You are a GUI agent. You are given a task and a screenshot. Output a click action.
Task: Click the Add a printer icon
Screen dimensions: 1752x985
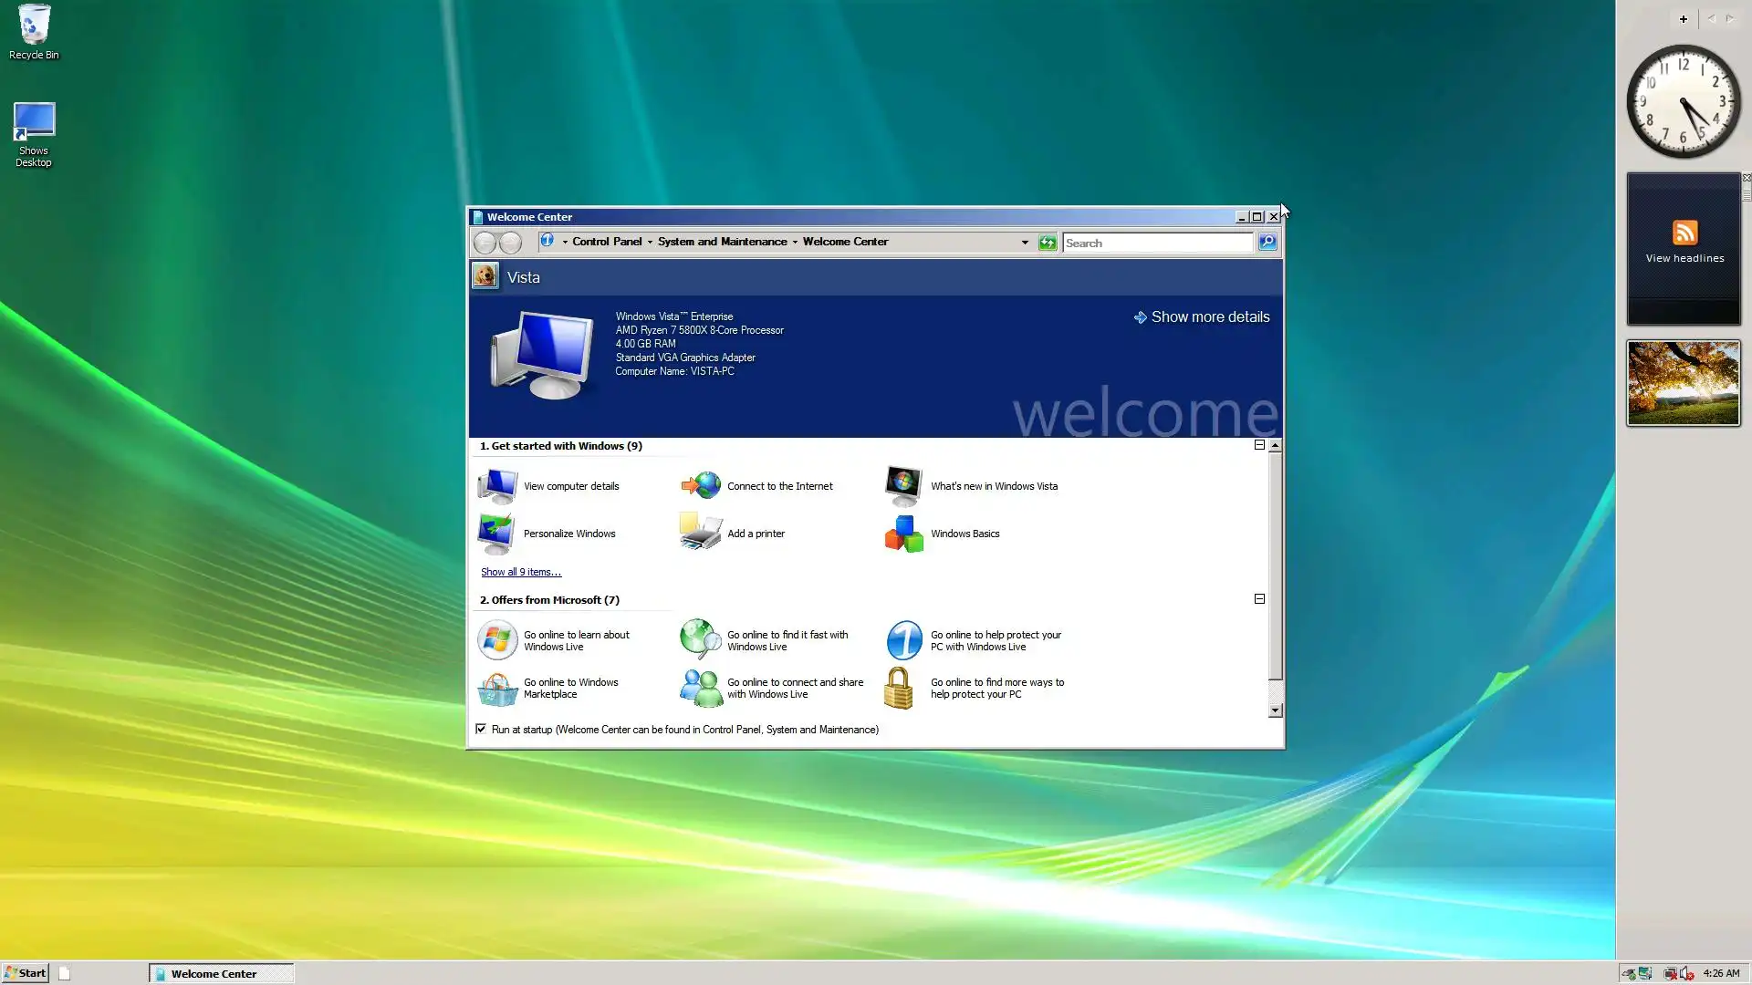click(x=701, y=533)
